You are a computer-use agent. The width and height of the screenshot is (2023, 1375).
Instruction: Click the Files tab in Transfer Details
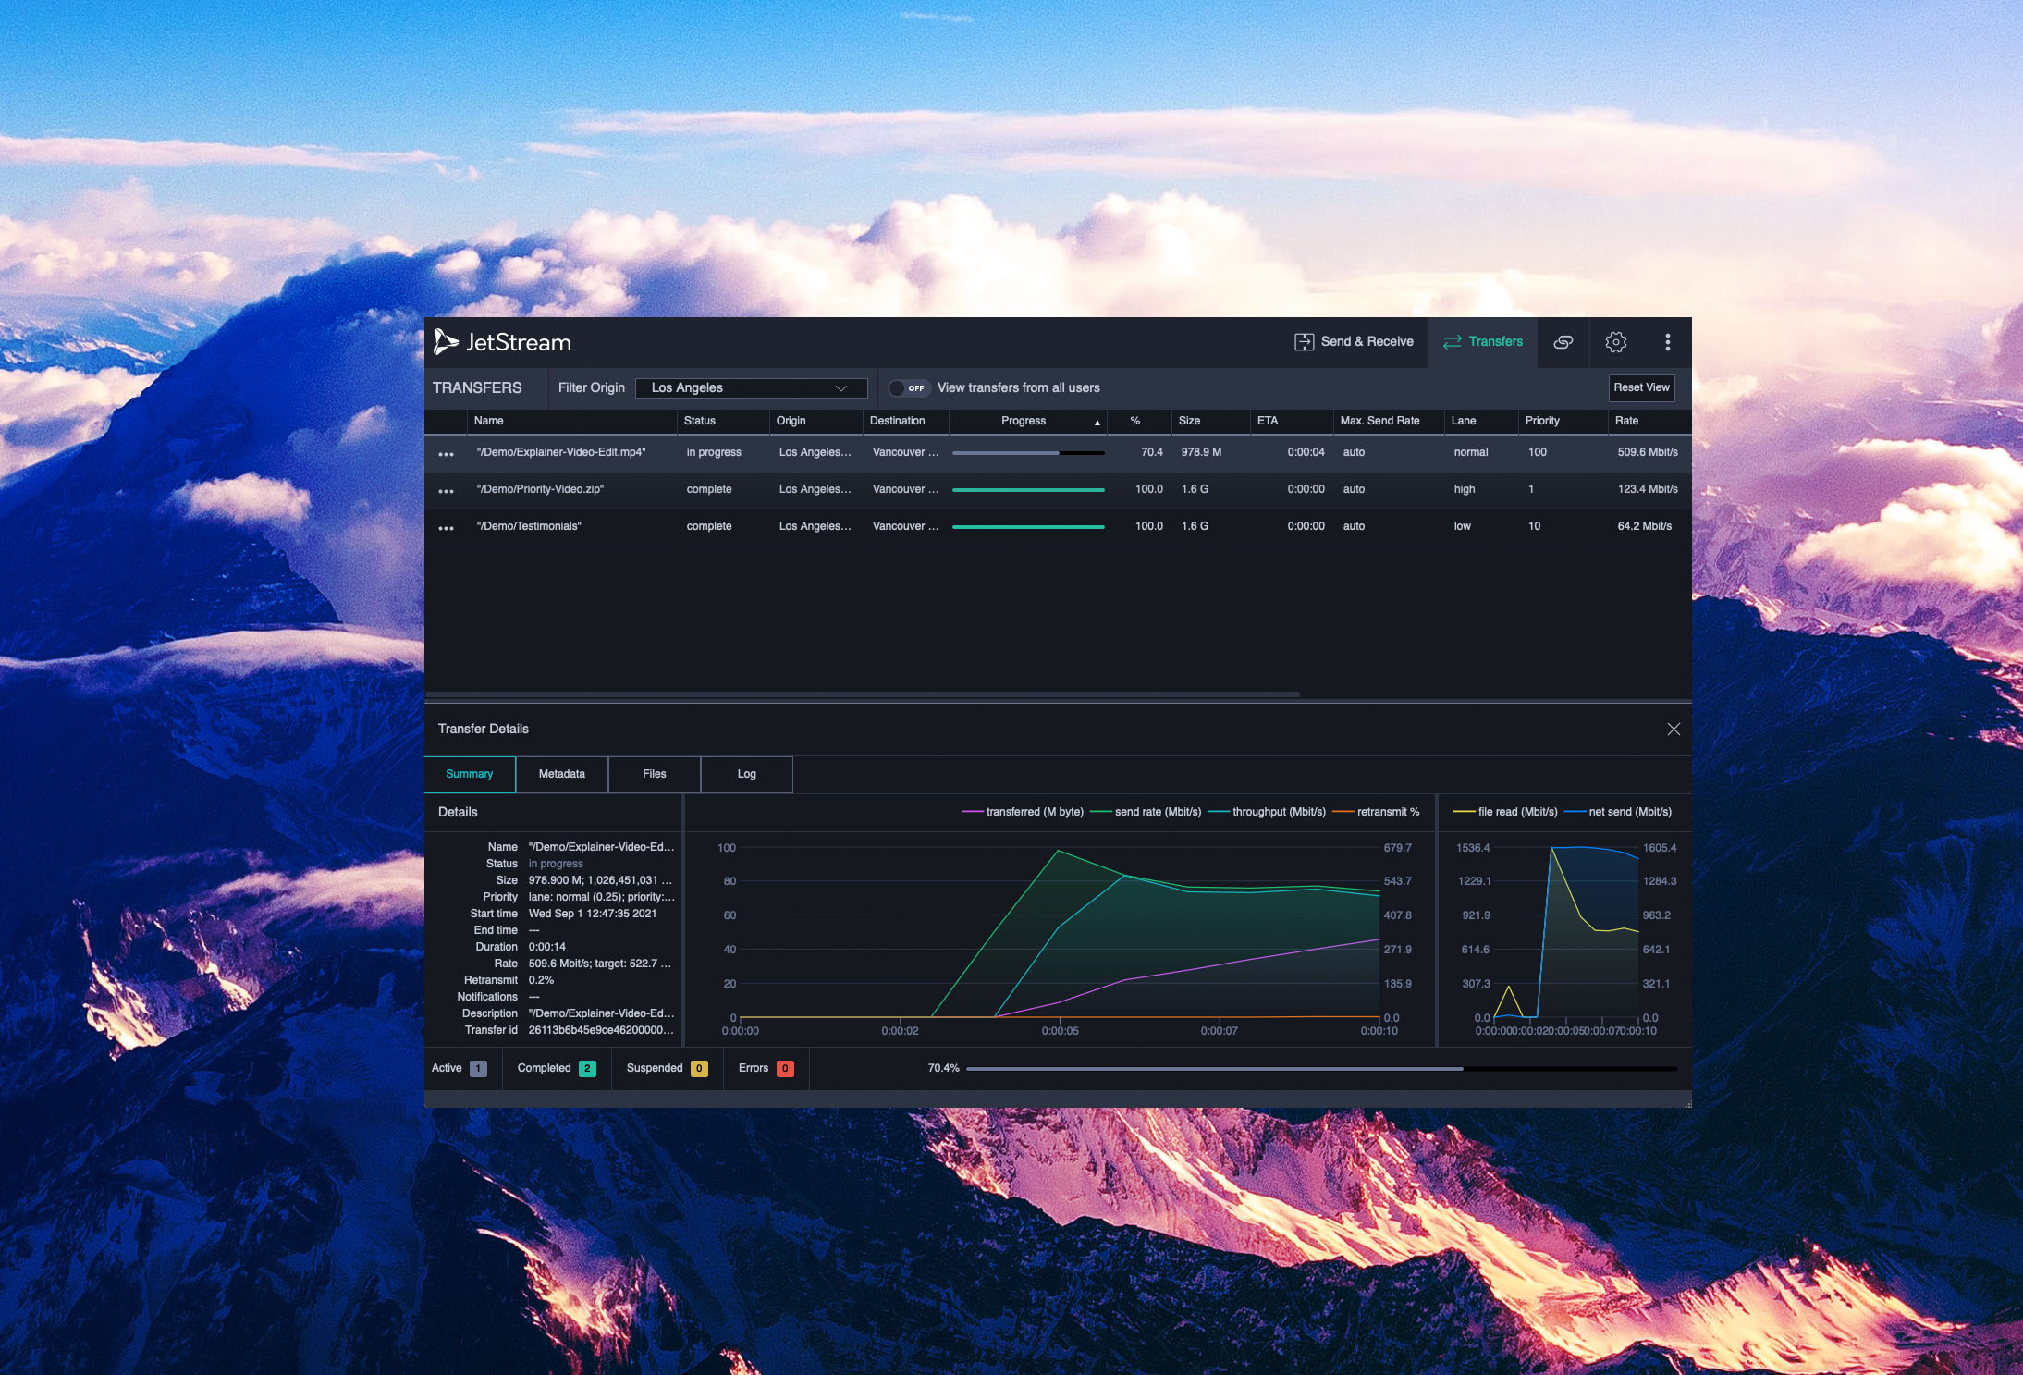(x=654, y=773)
